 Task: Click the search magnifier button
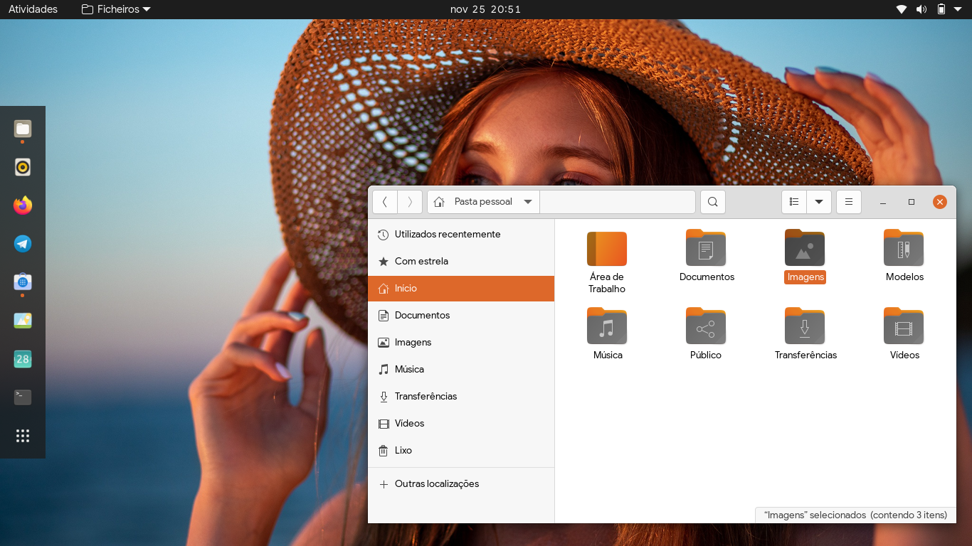[712, 202]
